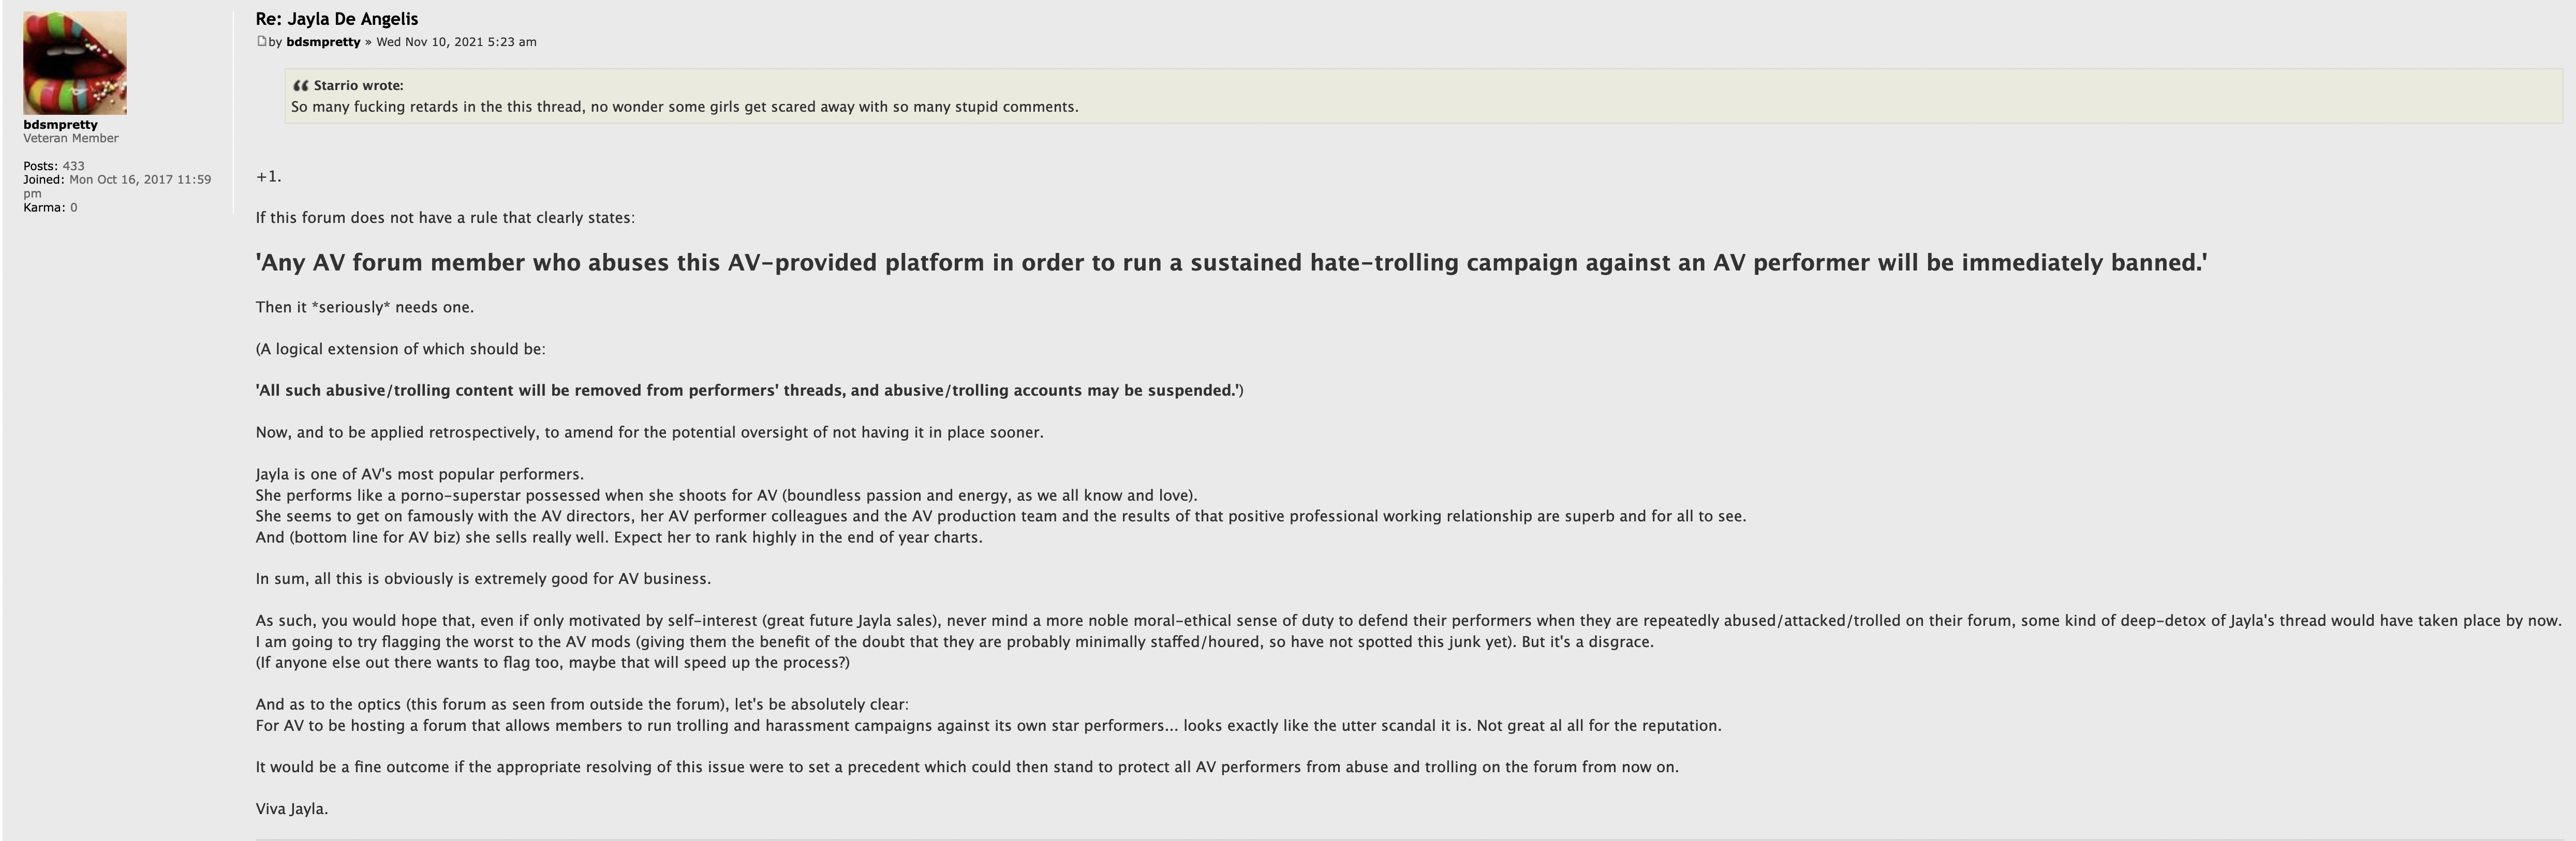Click bdsmpretty username below the avatar
This screenshot has width=2576, height=841.
[60, 125]
